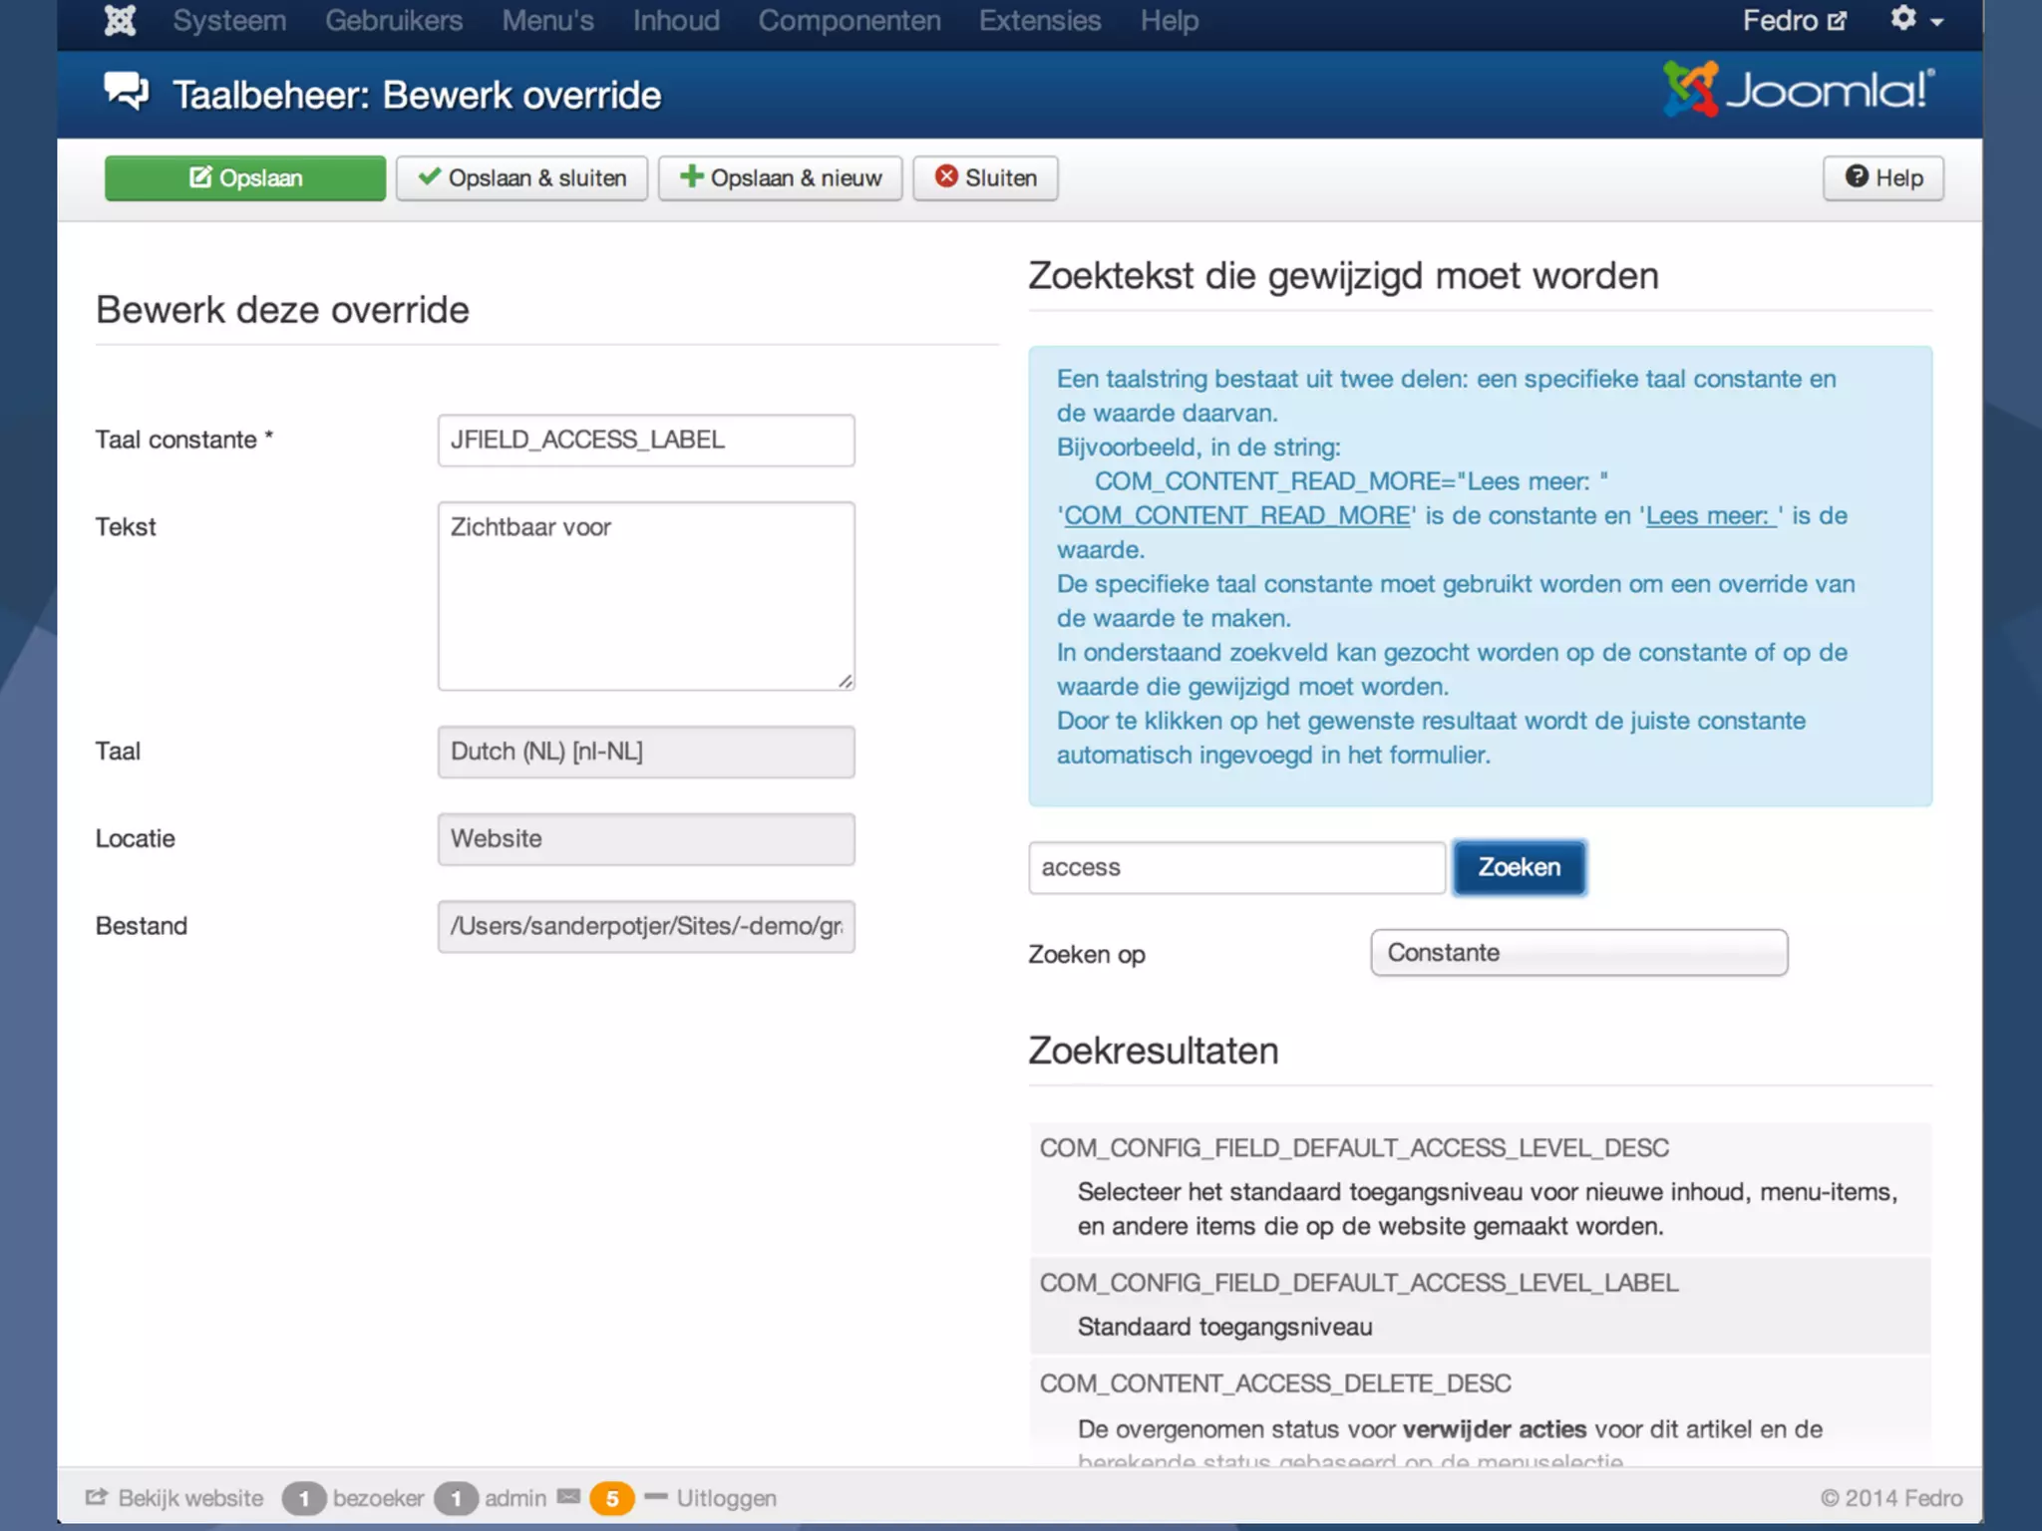The width and height of the screenshot is (2042, 1531).
Task: Click the Taal constante input field
Action: pyautogui.click(x=645, y=440)
